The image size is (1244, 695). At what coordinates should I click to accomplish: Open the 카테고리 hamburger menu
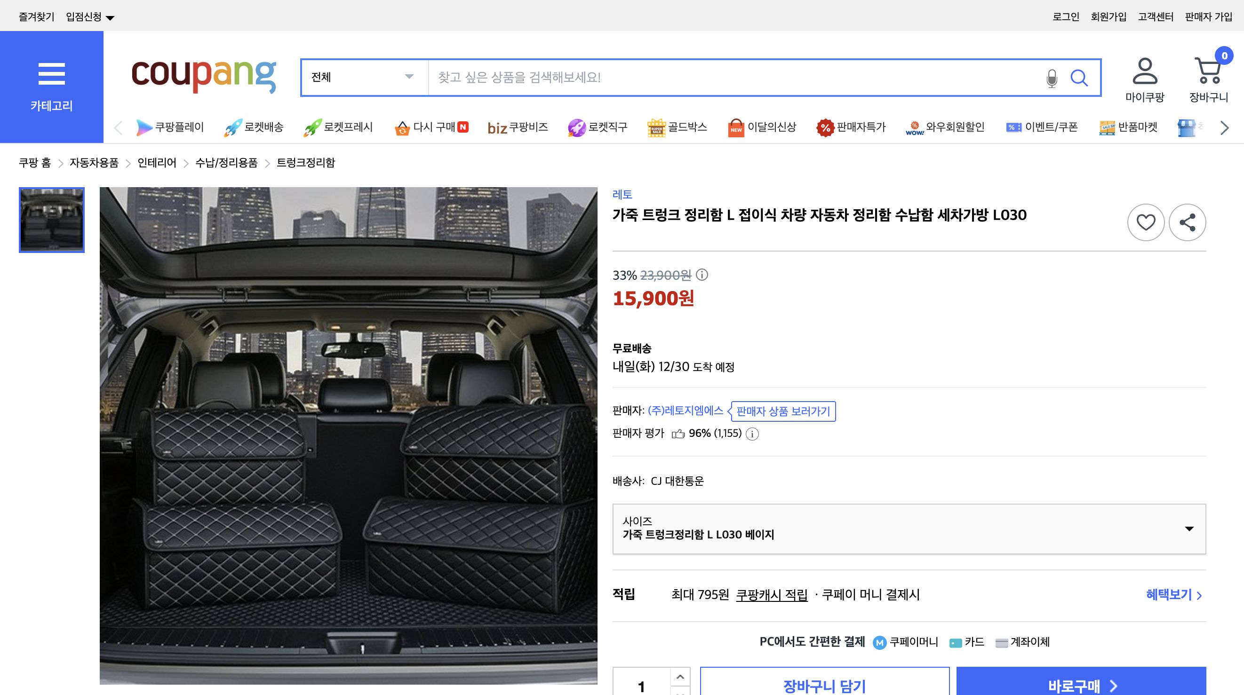click(52, 75)
